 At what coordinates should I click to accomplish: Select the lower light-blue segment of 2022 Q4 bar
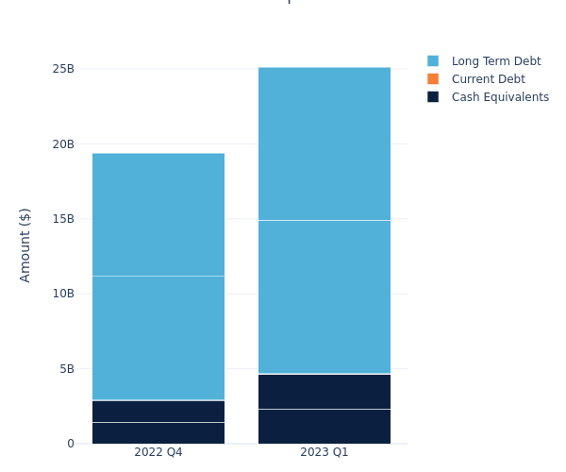pyautogui.click(x=158, y=338)
